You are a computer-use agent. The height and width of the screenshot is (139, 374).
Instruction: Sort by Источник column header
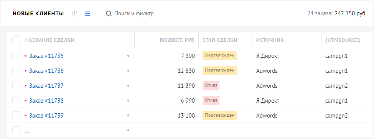[x=270, y=40]
